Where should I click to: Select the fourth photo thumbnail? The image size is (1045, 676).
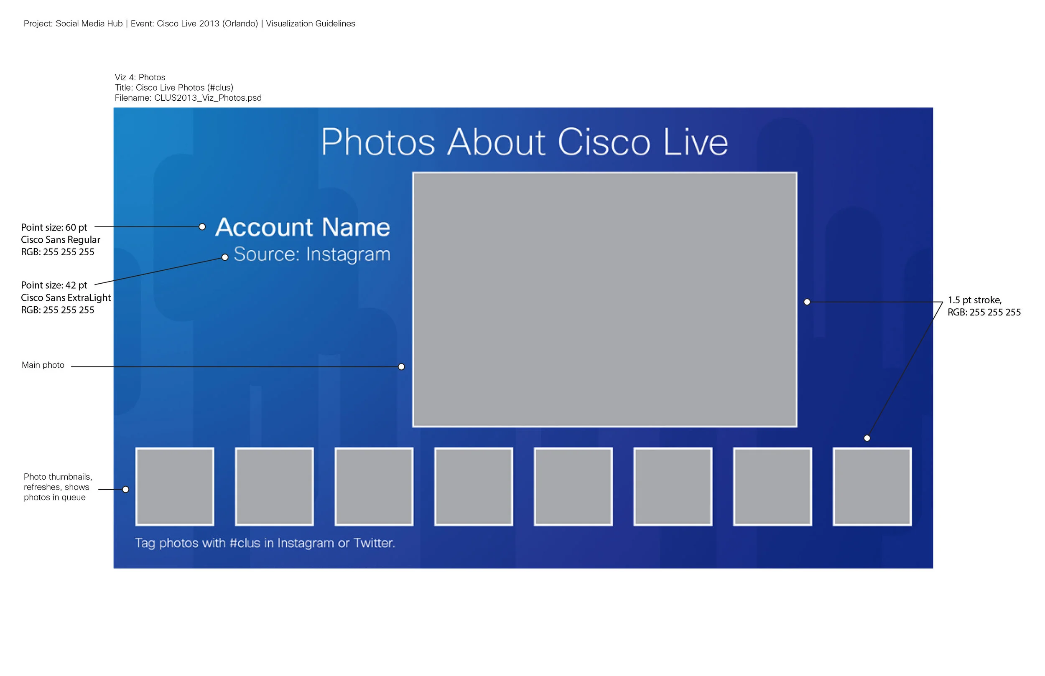click(474, 486)
